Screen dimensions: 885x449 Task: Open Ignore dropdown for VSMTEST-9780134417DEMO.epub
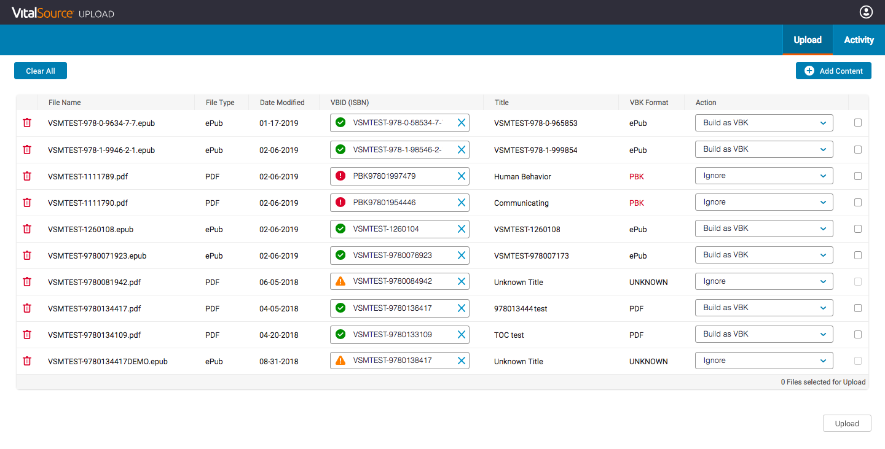[764, 361]
